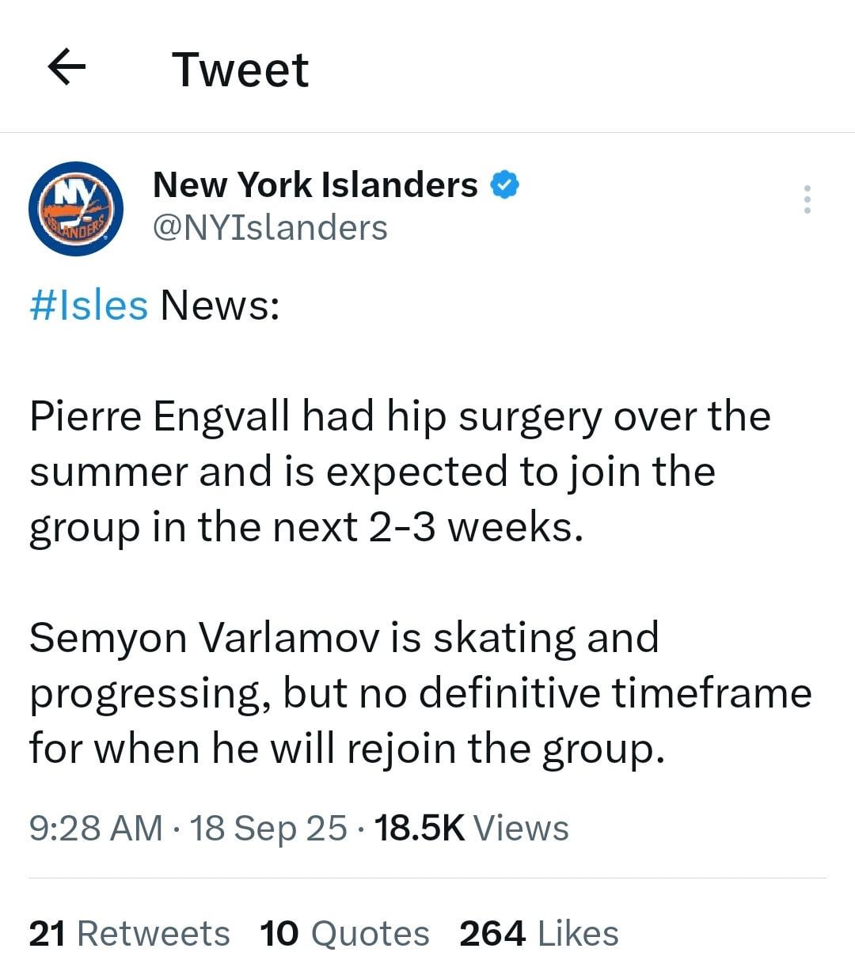The height and width of the screenshot is (975, 855).
Task: Open the New York Islanders display name
Action: point(315,185)
